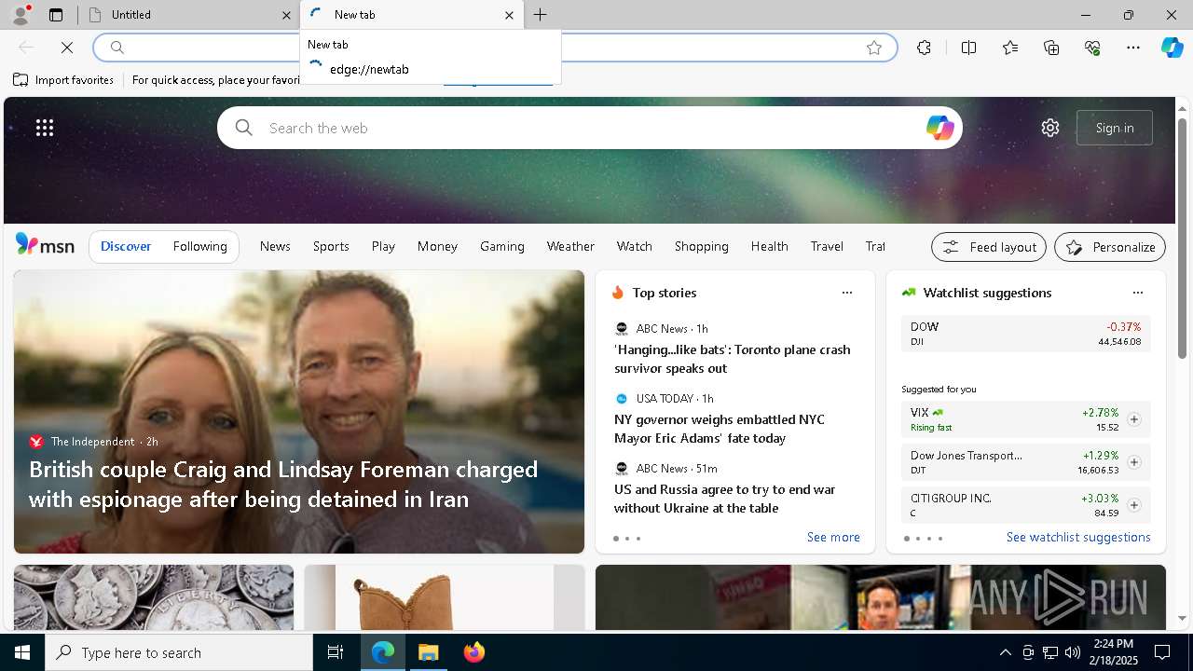Open the Health category
This screenshot has width=1193, height=671.
(x=769, y=246)
